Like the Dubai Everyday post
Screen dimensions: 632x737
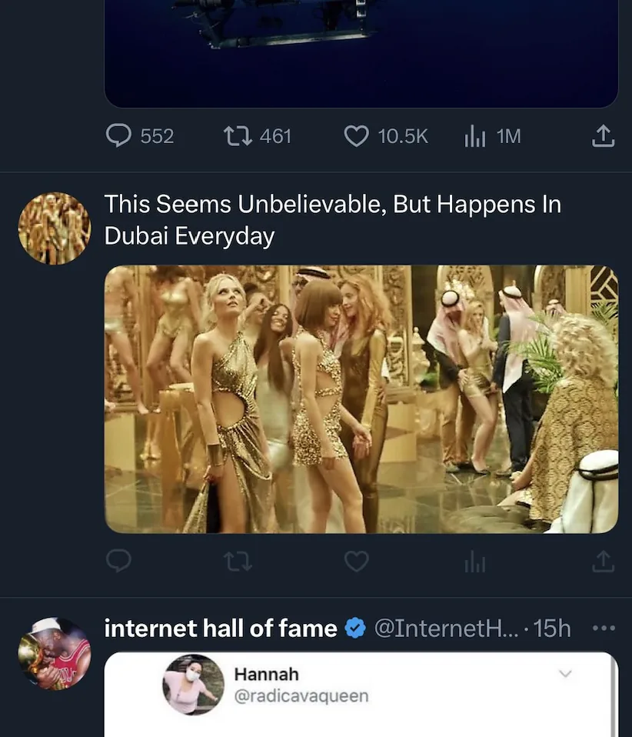pyautogui.click(x=356, y=561)
